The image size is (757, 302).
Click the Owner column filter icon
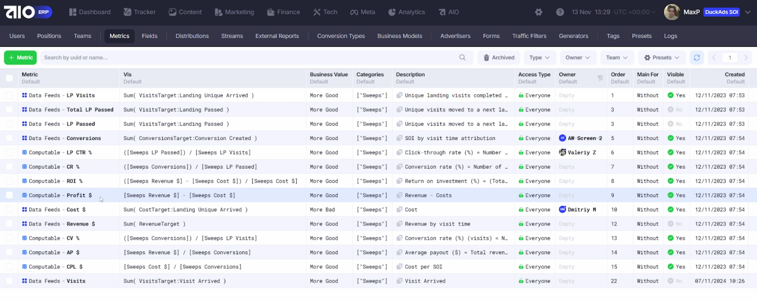600,78
